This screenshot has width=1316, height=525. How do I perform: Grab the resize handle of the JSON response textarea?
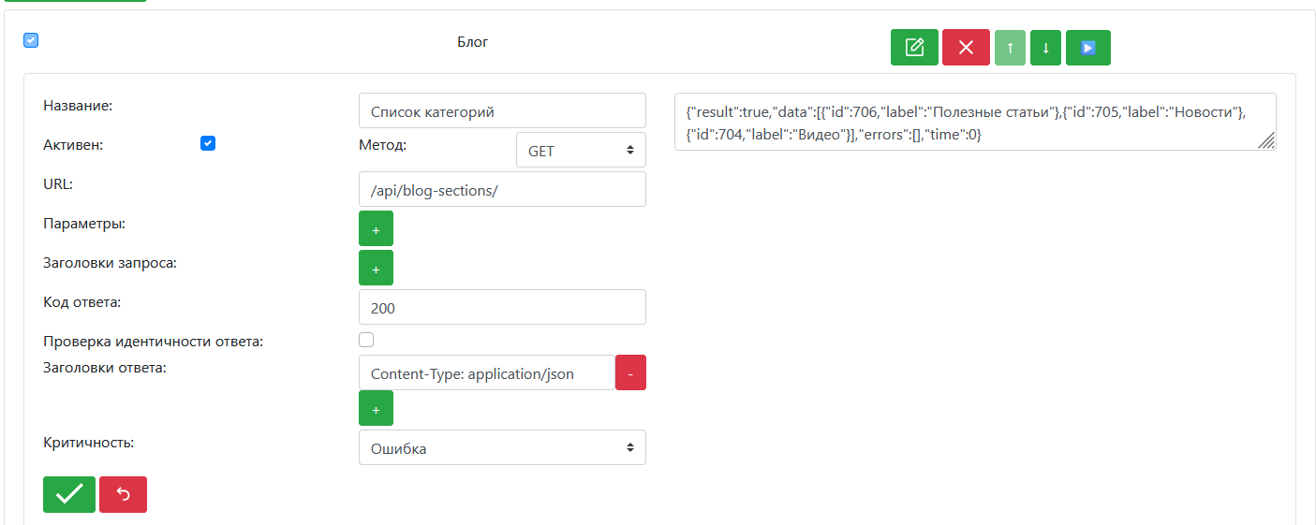(x=1266, y=141)
